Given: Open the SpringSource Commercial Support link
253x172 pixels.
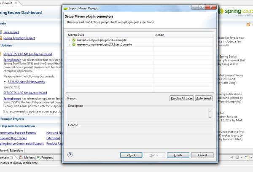Looking at the screenshot, I should click(x=22, y=143).
